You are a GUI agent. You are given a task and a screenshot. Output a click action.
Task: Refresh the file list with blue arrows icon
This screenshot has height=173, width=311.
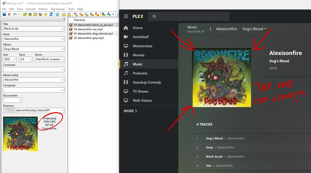click(x=51, y=14)
